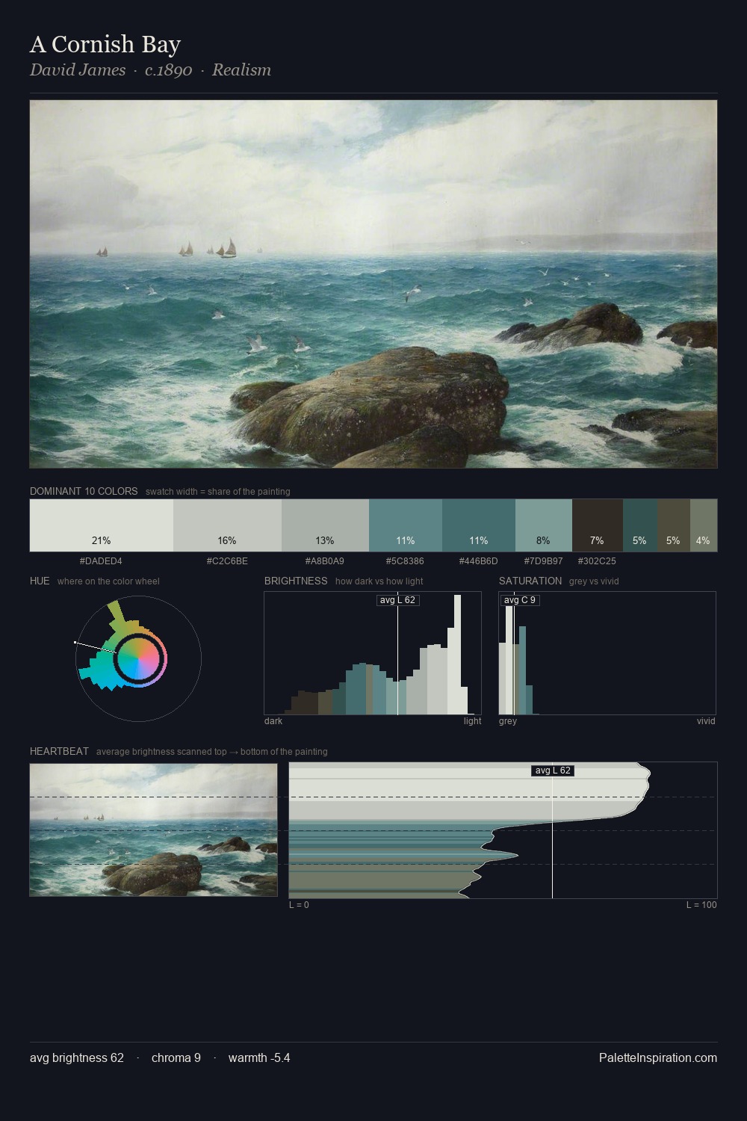Click the hex code text '#7D9B97'

(x=543, y=560)
